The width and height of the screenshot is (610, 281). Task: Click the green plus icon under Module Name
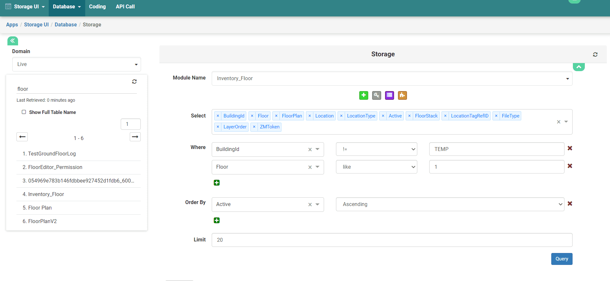pyautogui.click(x=364, y=95)
